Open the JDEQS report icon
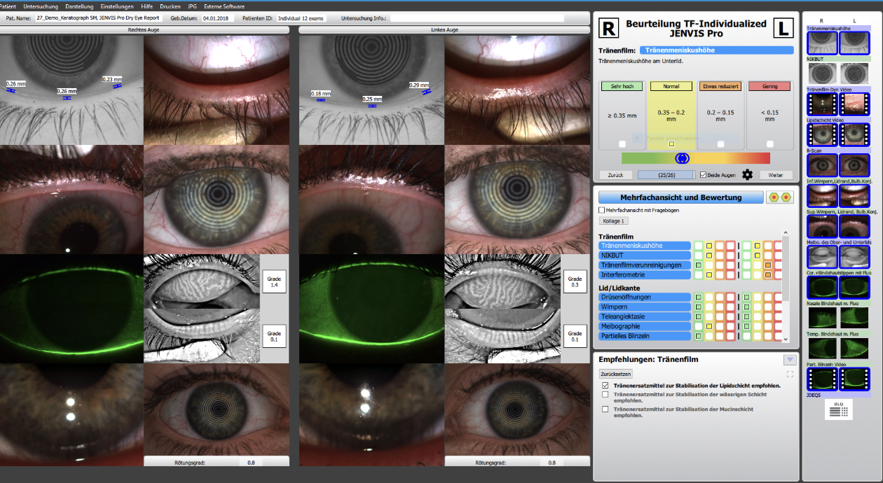This screenshot has height=483, width=883. click(x=837, y=409)
